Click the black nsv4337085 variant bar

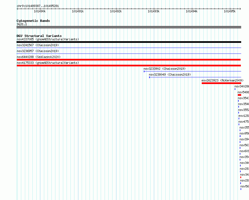pos(129,42)
